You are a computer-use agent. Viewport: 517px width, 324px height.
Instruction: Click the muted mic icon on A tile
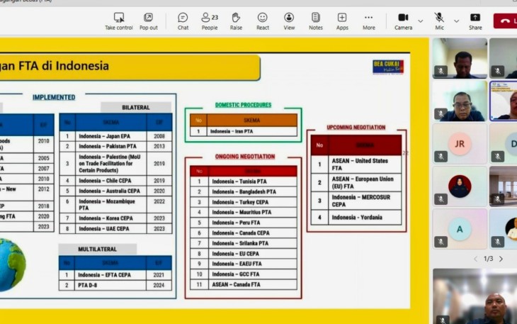point(441,242)
